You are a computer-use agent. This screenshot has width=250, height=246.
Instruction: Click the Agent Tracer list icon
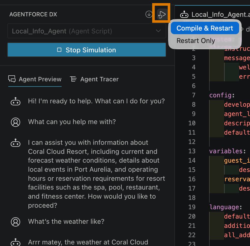(73, 79)
